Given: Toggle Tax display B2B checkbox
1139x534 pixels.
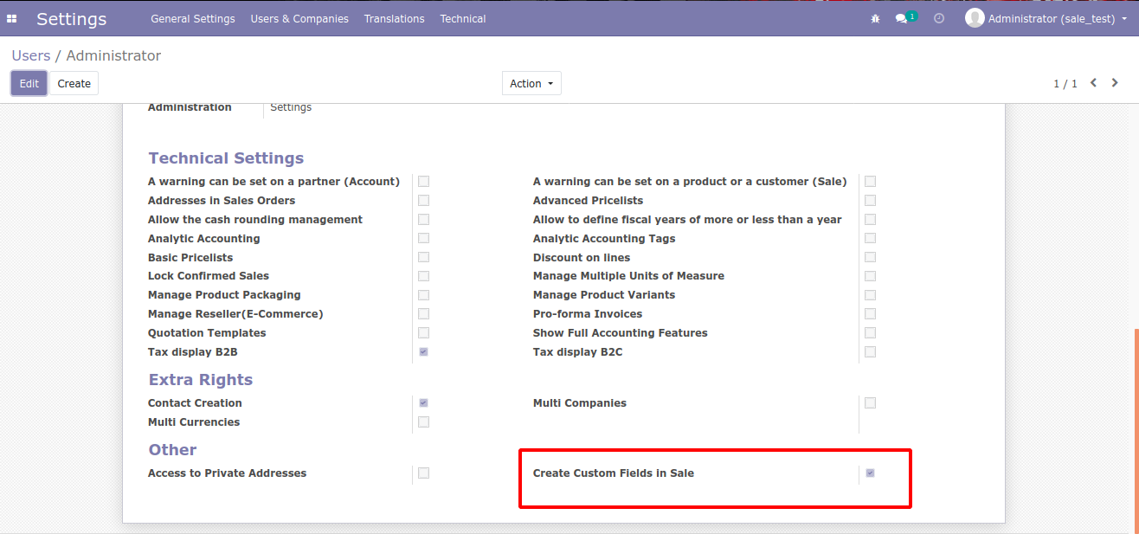Looking at the screenshot, I should click(423, 352).
